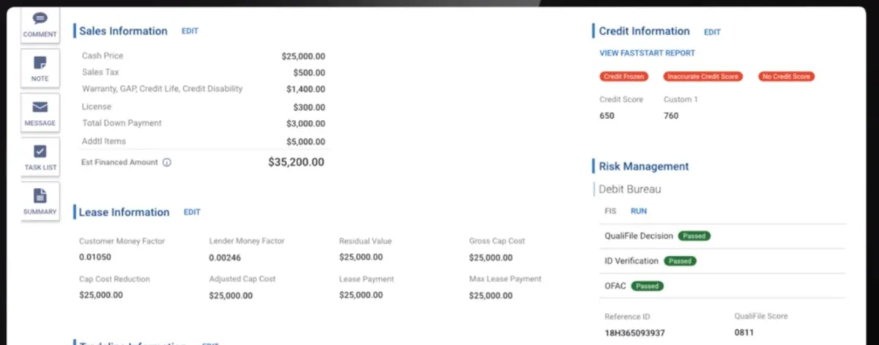Click the Credit Frozen red tag
879x345 pixels.
pos(623,76)
